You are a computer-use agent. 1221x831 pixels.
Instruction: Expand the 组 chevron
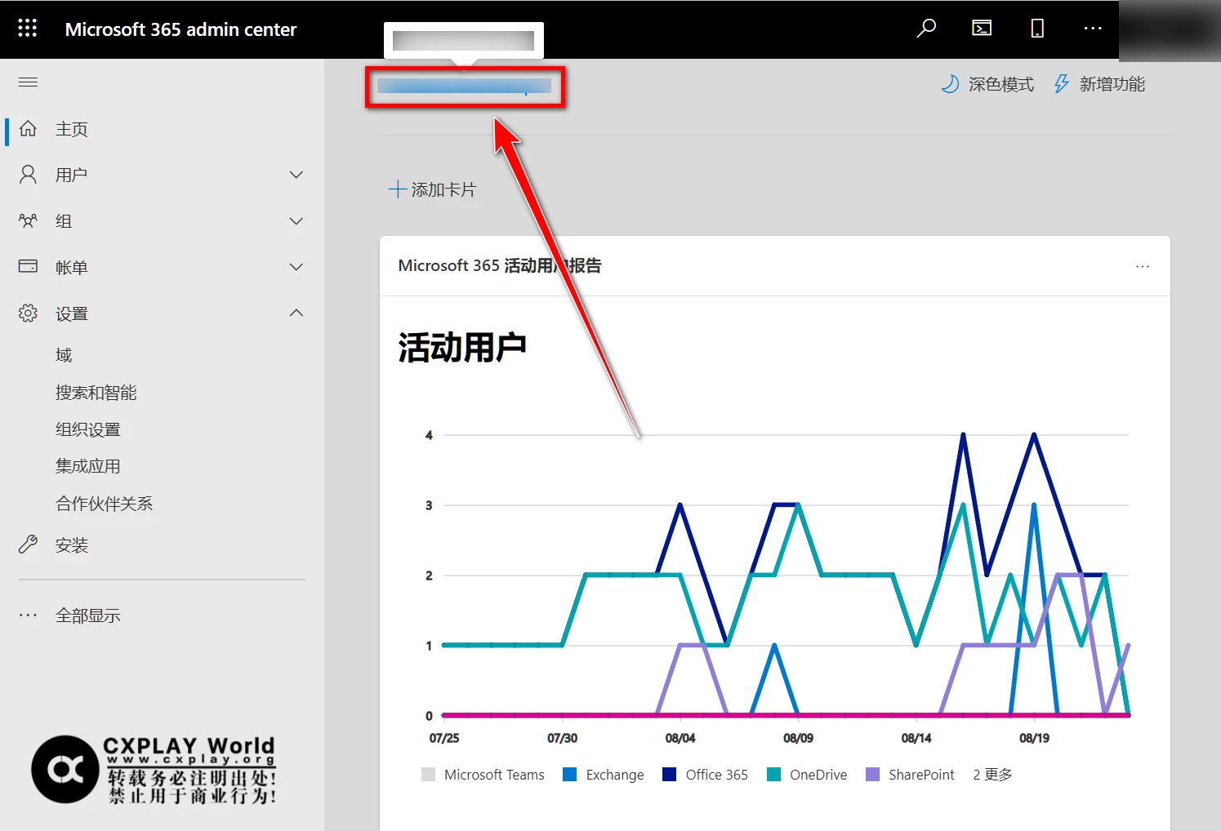click(296, 221)
